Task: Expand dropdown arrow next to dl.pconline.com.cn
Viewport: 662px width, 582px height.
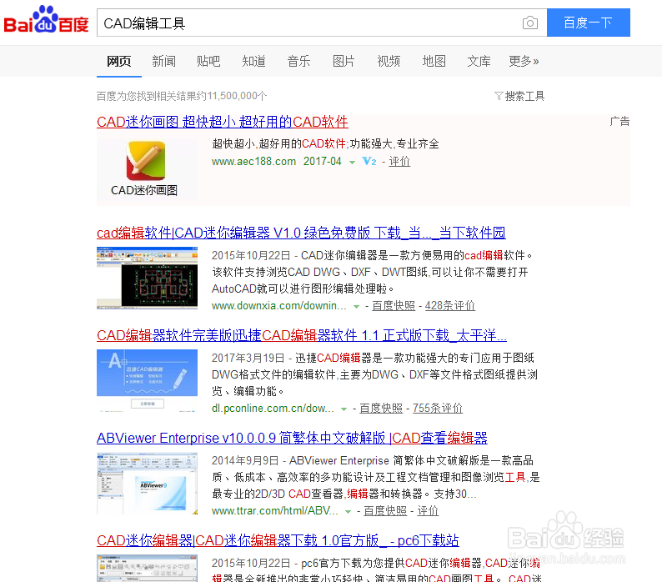Action: (344, 409)
